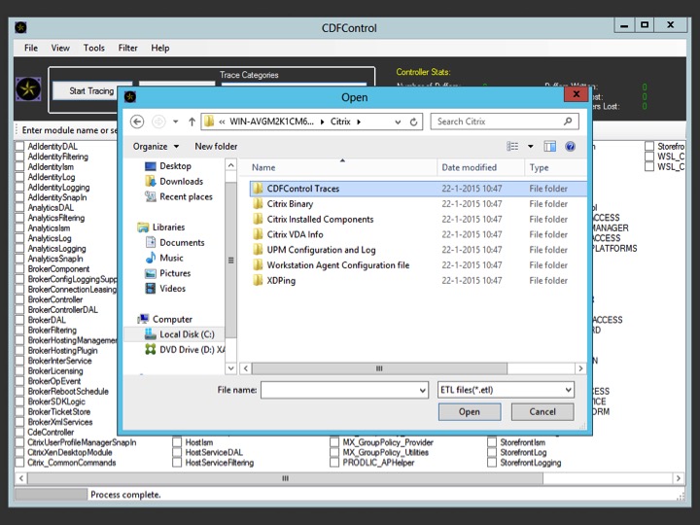Screen dimensions: 700x525
Task: Expand the address bar path dropdown
Action: 398,122
